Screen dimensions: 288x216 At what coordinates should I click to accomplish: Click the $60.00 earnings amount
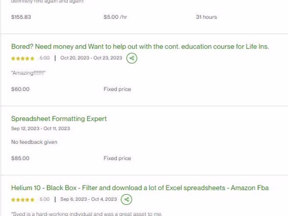tap(20, 89)
